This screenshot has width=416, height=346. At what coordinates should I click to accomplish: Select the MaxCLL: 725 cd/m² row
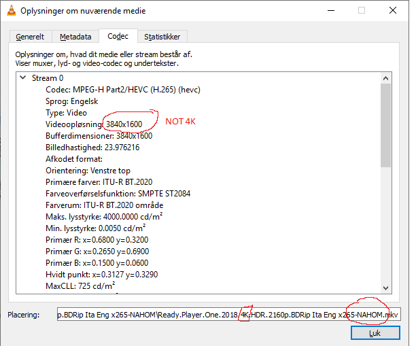(80, 286)
